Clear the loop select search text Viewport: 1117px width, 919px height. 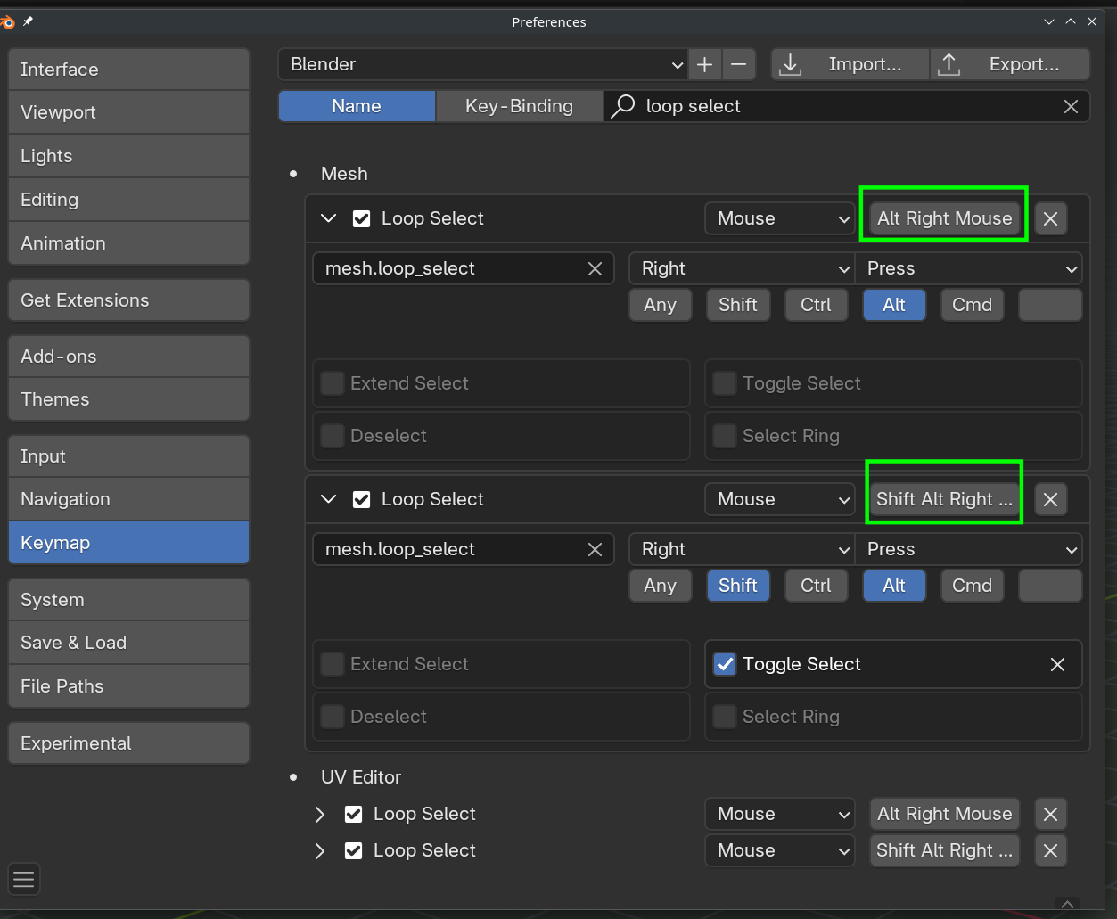coord(1071,106)
